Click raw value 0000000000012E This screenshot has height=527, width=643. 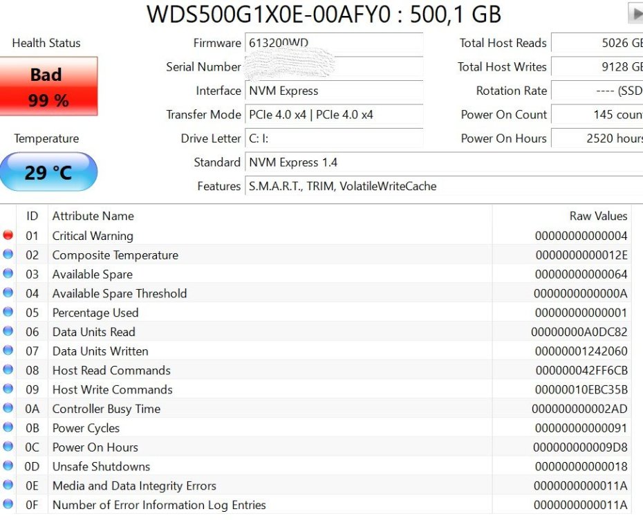581,255
